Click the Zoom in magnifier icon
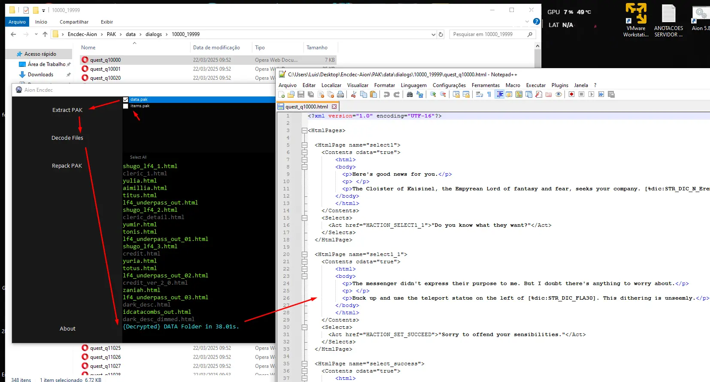This screenshot has height=382, width=710. 433,94
